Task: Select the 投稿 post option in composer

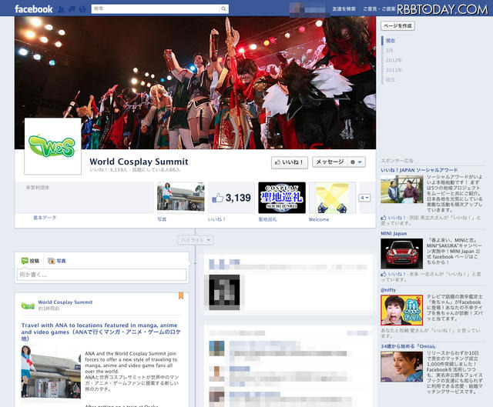Action: [x=29, y=261]
